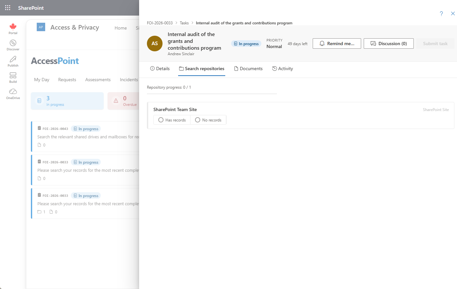Switch to Search repositories tab
Image resolution: width=457 pixels, height=289 pixels.
(202, 69)
